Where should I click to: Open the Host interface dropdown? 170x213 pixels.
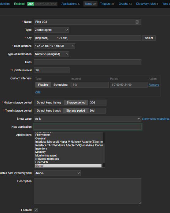pyautogui.click(x=54, y=46)
